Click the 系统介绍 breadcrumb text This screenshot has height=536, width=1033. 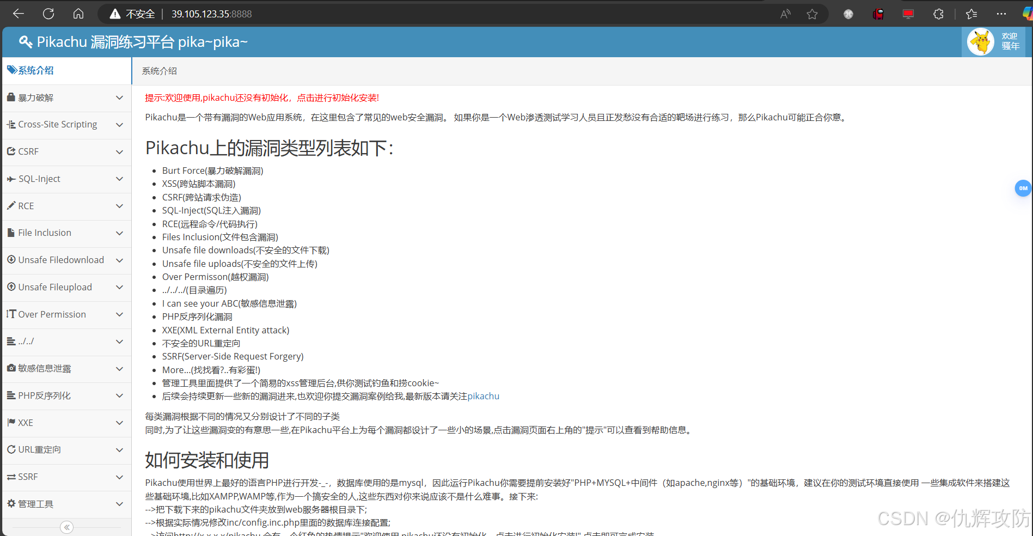[160, 71]
